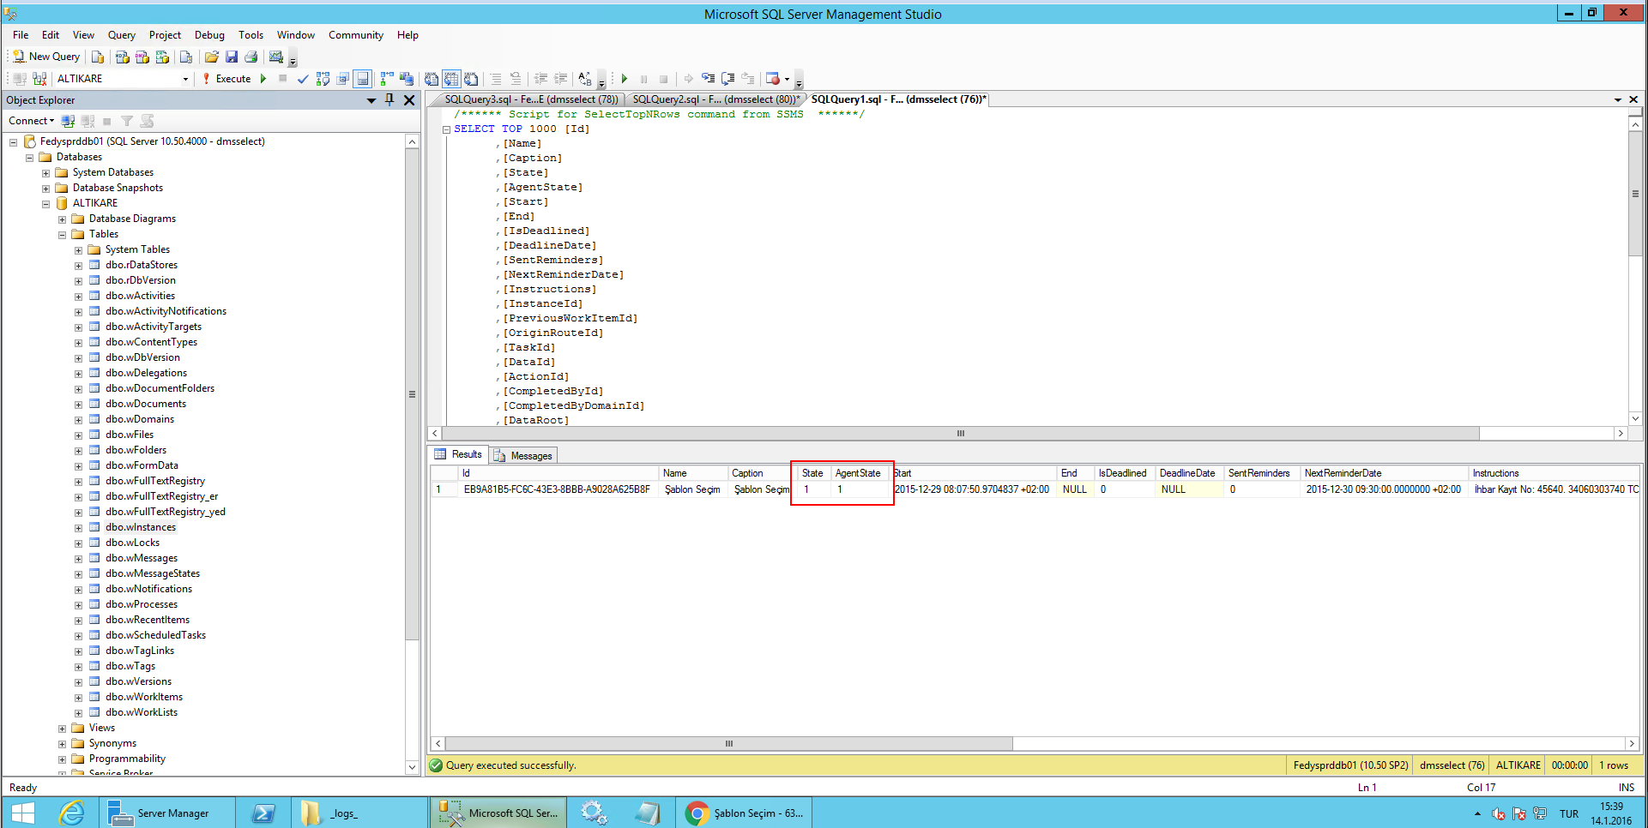1648x828 pixels.
Task: Toggle Include Actual Execution Plan
Action: click(x=387, y=79)
